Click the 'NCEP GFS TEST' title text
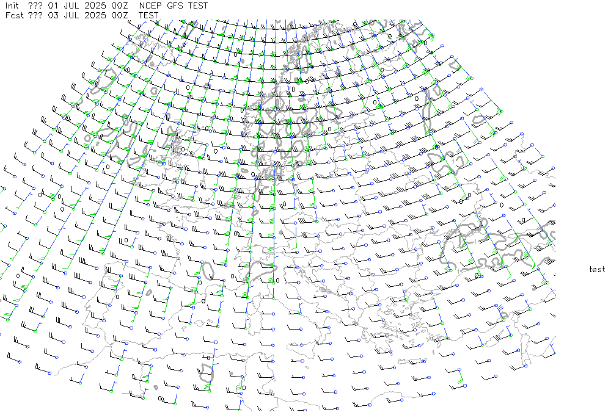Viewport: 611px width, 415px height. click(x=174, y=6)
